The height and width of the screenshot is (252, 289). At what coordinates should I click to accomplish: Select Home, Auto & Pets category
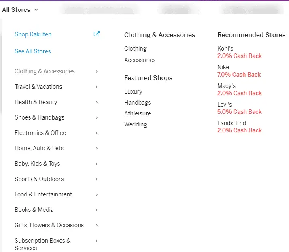[x=39, y=148]
